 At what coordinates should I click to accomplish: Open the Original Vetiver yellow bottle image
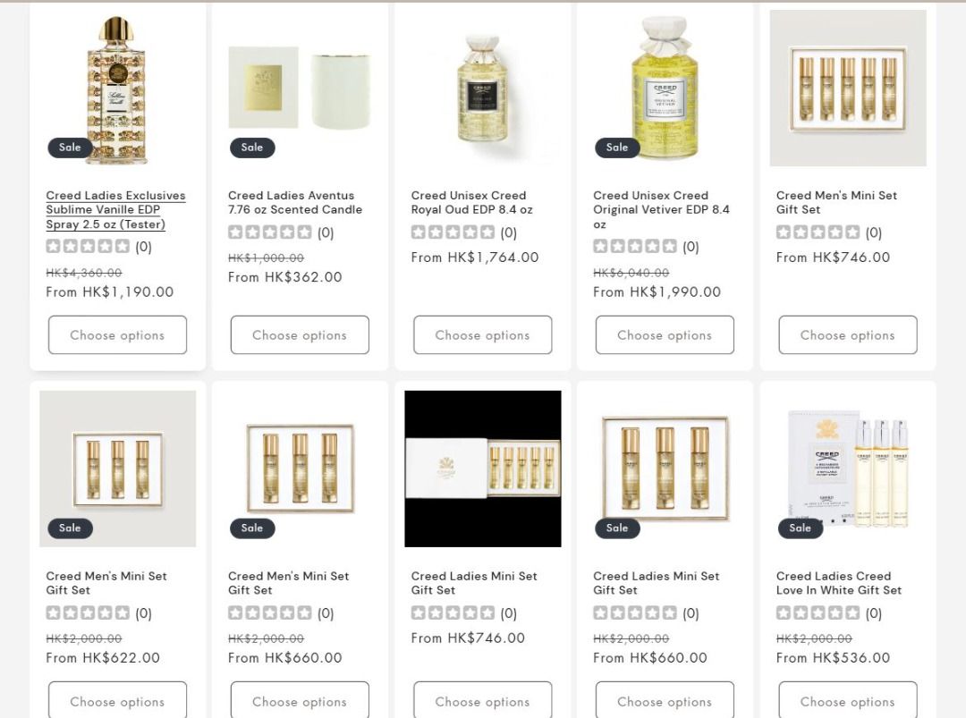click(665, 88)
